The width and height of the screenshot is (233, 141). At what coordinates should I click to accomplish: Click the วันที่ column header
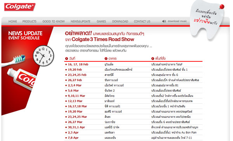(x=72, y=58)
